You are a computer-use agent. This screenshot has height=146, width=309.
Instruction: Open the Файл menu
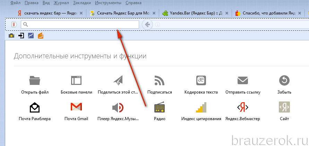click(x=15, y=3)
